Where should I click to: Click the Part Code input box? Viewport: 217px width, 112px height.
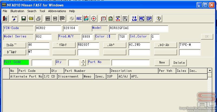pyautogui.click(x=42, y=63)
